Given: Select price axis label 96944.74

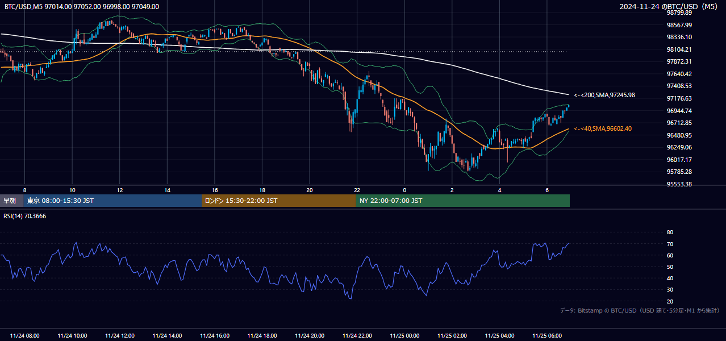Looking at the screenshot, I should [x=680, y=111].
